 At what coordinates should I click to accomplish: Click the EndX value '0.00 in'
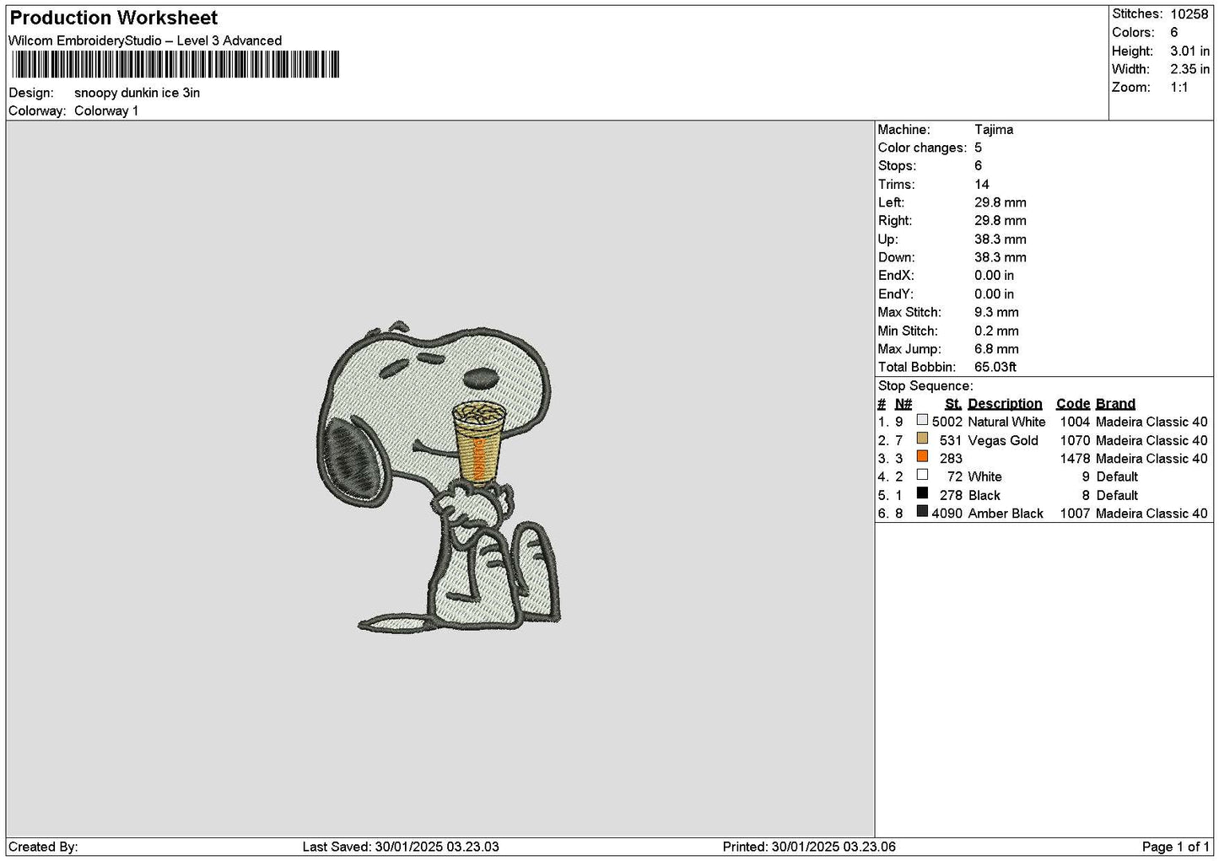[x=995, y=276]
